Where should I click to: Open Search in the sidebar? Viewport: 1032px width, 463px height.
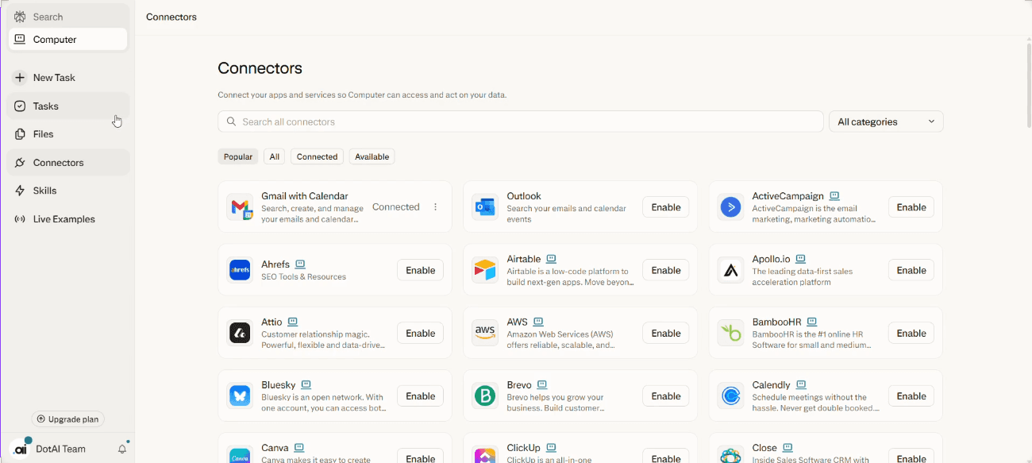[x=67, y=17]
